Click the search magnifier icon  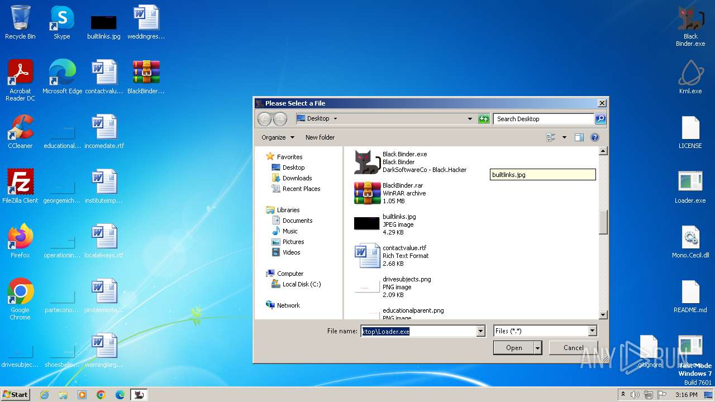600,119
